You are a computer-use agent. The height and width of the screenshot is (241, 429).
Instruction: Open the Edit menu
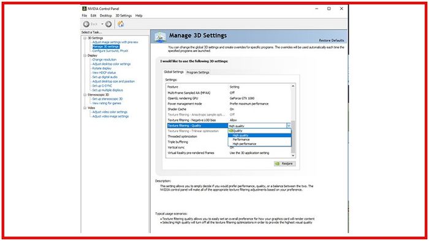point(94,16)
